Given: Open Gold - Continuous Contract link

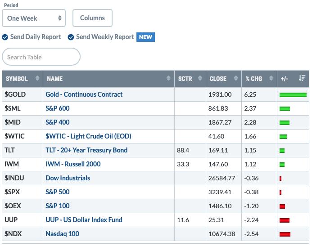Looking at the screenshot, I should 84,94.
